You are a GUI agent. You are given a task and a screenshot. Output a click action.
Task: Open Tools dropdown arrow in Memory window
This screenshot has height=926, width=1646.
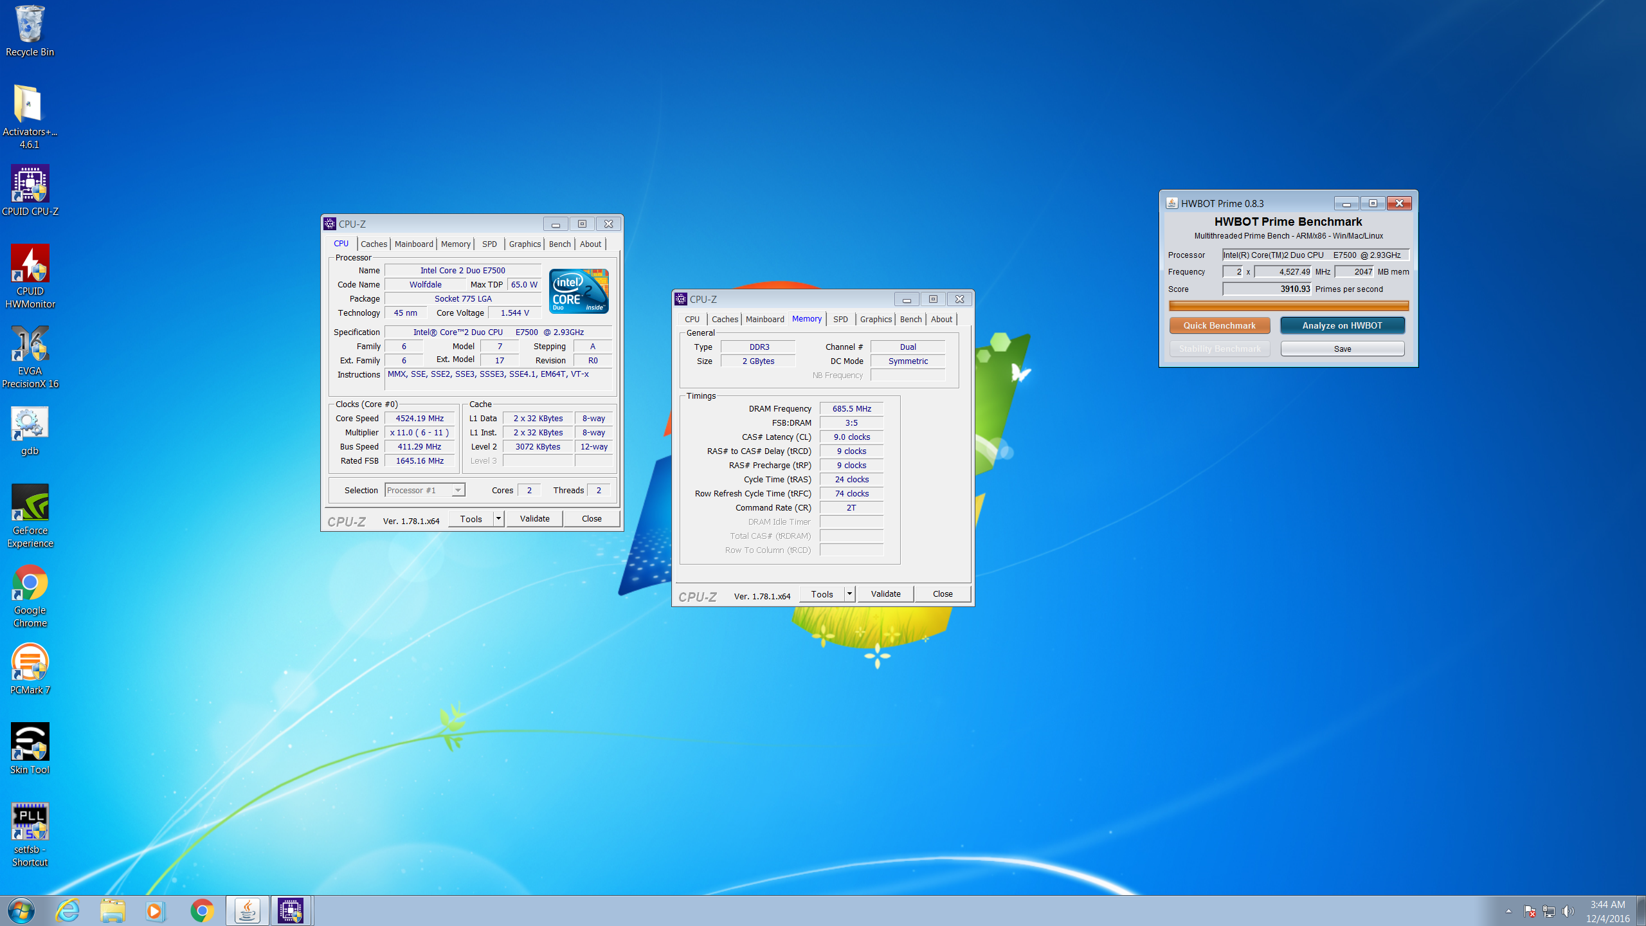(x=849, y=594)
